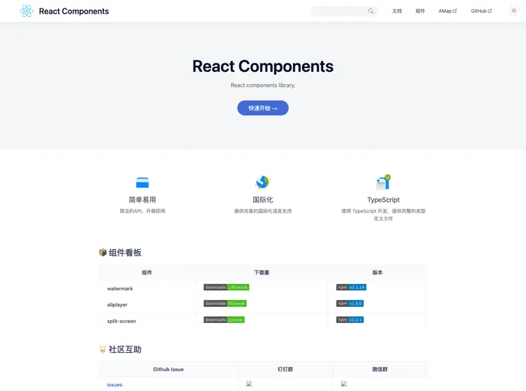The width and height of the screenshot is (526, 391).
Task: Open the AMap external link
Action: [447, 11]
